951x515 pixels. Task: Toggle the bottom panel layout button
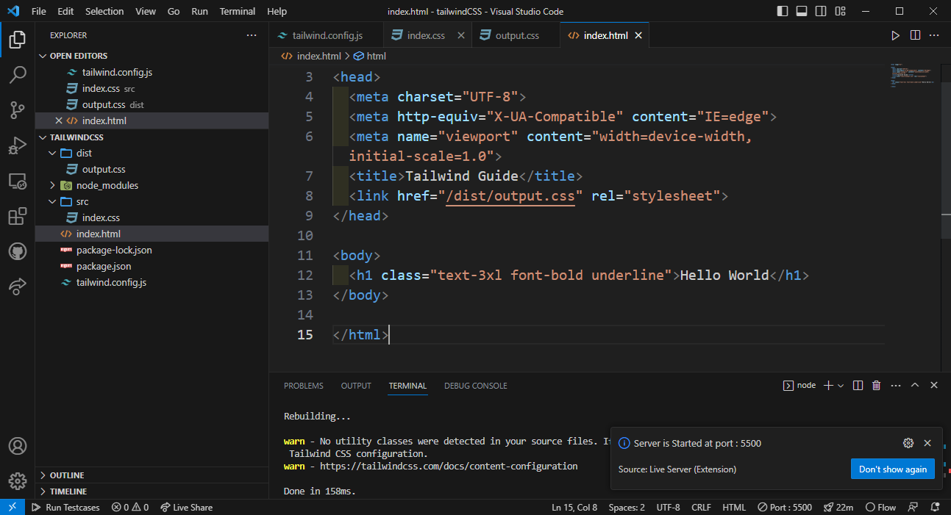pyautogui.click(x=802, y=11)
